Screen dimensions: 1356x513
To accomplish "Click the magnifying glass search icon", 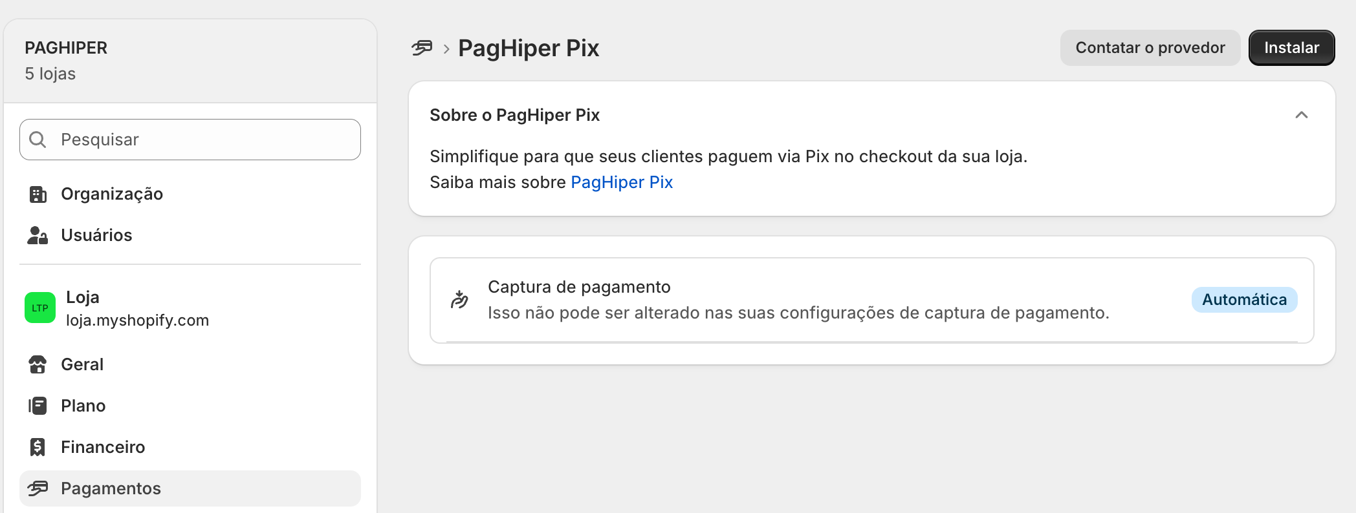I will (x=38, y=140).
